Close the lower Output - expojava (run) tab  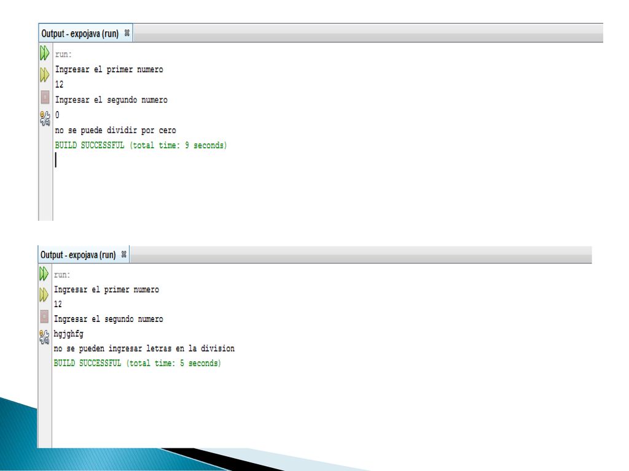[123, 254]
